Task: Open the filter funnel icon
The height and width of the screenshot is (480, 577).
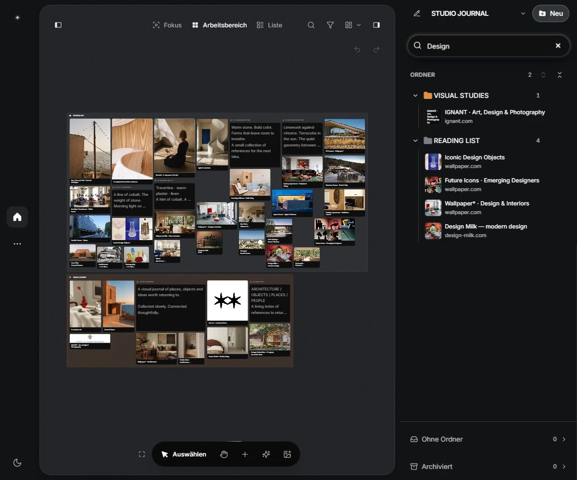Action: 330,25
